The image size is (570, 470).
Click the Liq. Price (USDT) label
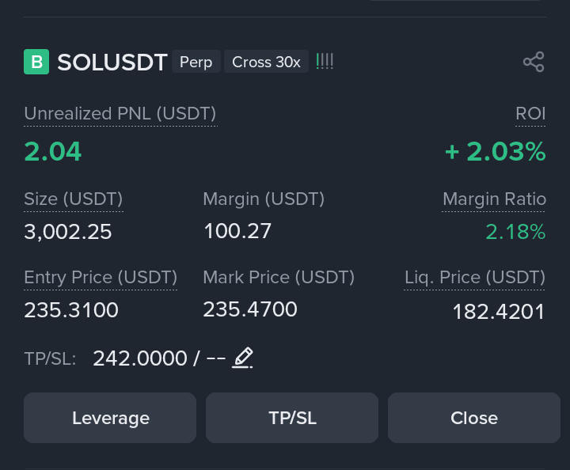coord(475,278)
